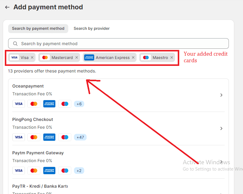This screenshot has width=243, height=194.
Task: Click the search magnifier icon
Action: (15, 44)
